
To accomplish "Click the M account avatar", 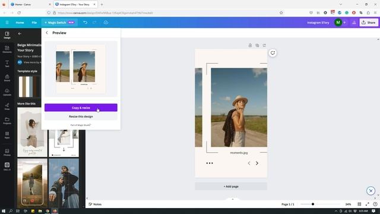I will pos(338,23).
